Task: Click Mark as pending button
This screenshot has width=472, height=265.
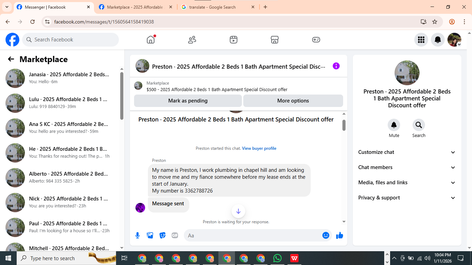Action: pyautogui.click(x=188, y=101)
